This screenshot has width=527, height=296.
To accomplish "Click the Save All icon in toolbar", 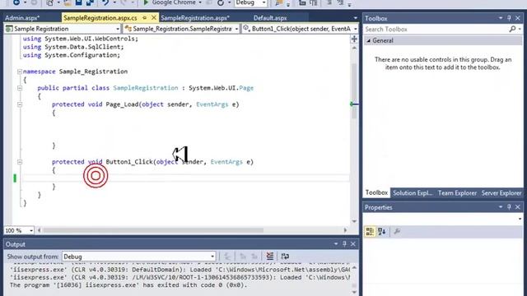I will click(x=90, y=2).
